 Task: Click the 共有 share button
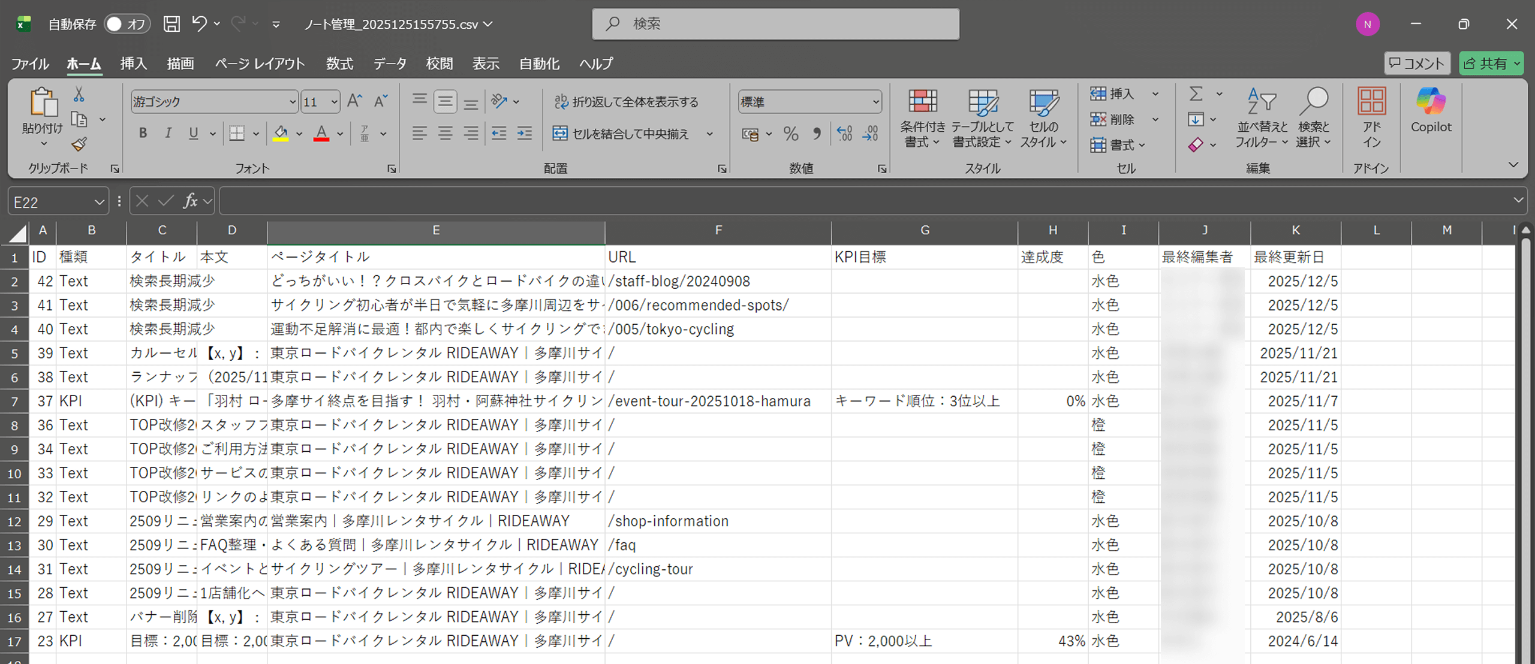1485,64
